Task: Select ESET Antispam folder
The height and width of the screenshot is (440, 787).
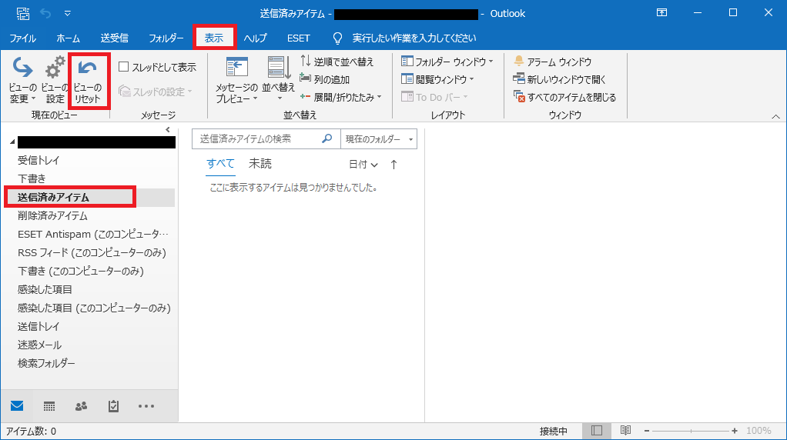Action: coord(93,234)
